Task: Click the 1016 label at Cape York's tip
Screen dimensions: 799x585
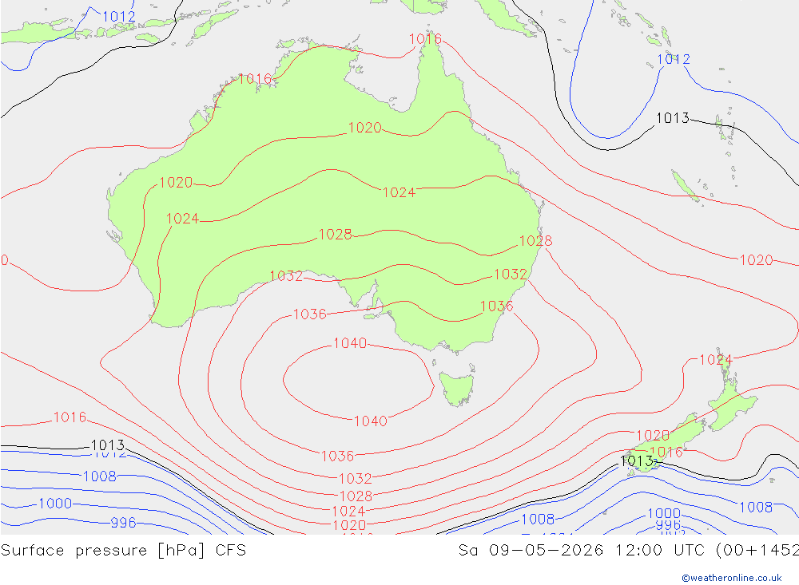Action: point(426,38)
